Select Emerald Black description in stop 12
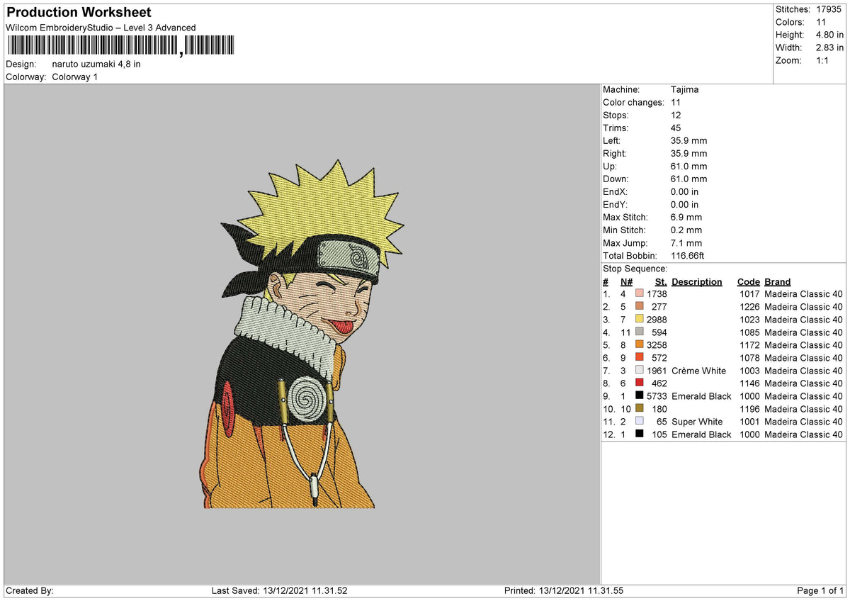850x601 pixels. click(701, 434)
